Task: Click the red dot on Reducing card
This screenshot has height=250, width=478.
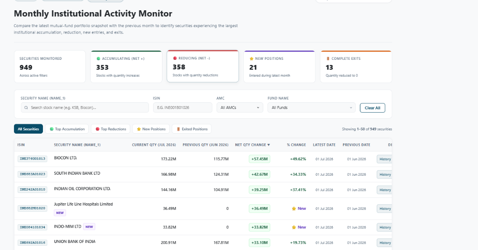Action: coord(175,58)
